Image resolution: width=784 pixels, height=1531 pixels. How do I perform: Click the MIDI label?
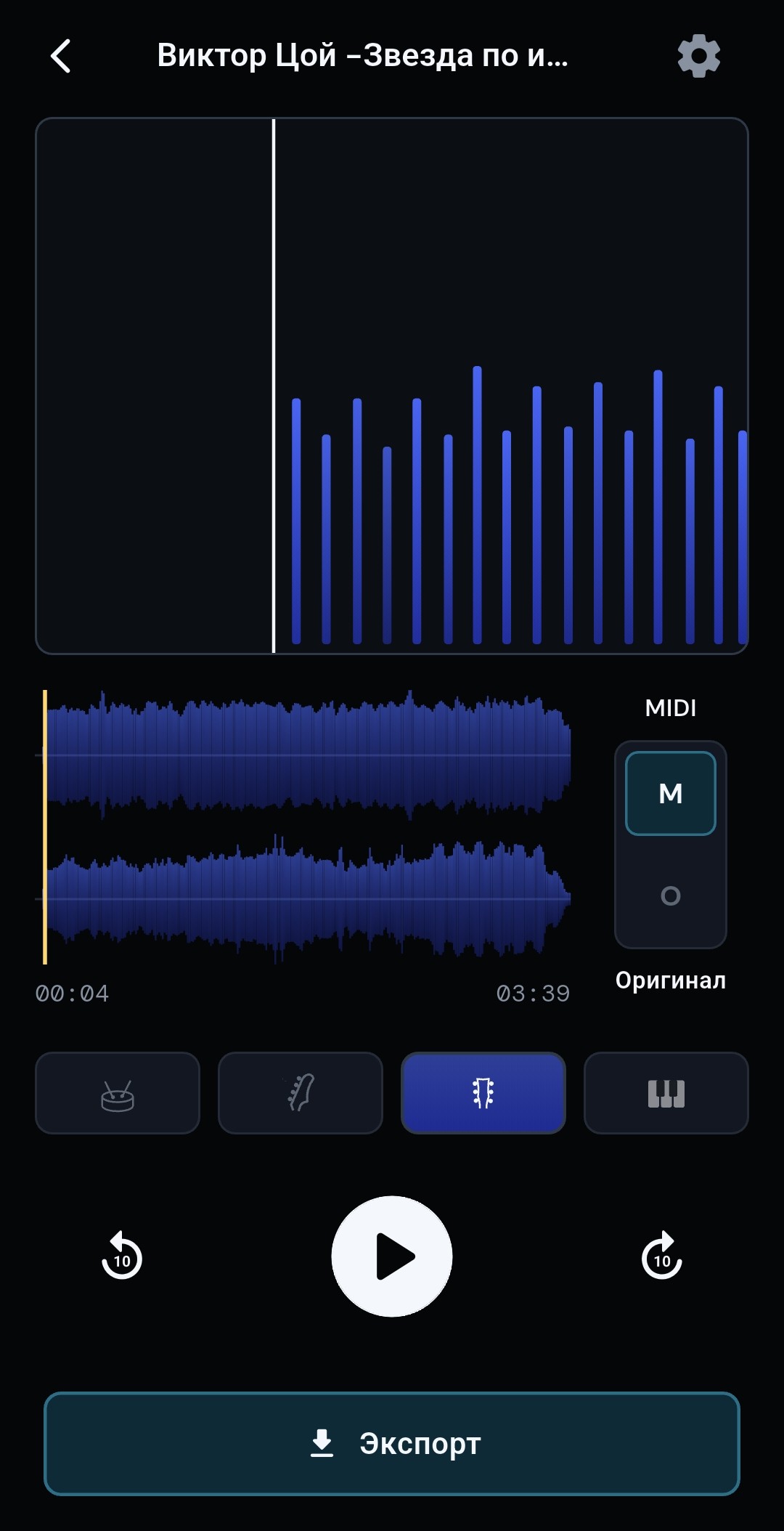click(671, 708)
